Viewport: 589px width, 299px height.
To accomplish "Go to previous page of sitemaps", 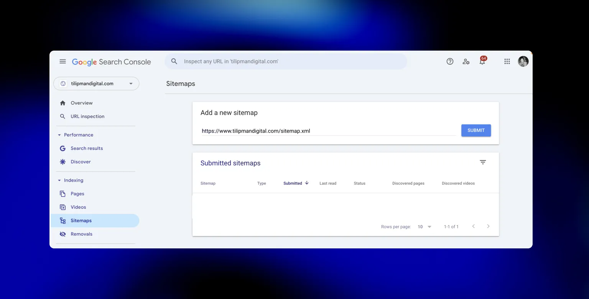I will coord(473,226).
